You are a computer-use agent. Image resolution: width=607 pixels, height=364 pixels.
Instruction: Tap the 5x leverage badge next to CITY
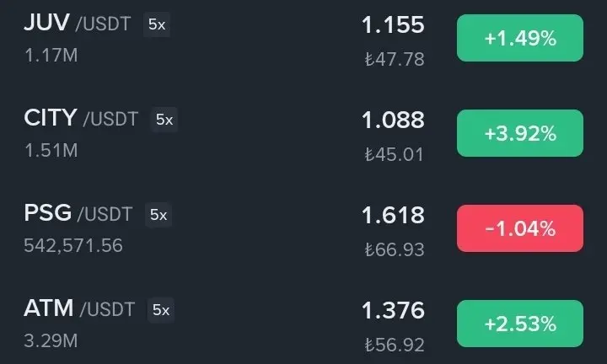(164, 120)
